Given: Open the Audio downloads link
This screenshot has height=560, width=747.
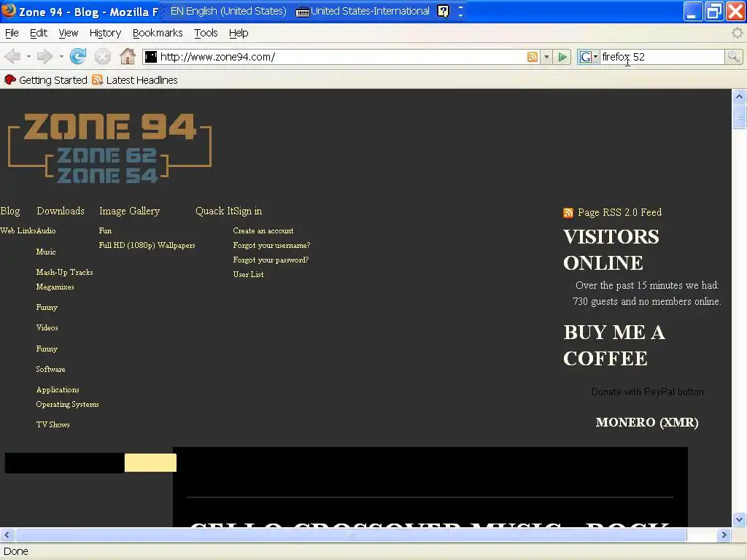Looking at the screenshot, I should [46, 230].
